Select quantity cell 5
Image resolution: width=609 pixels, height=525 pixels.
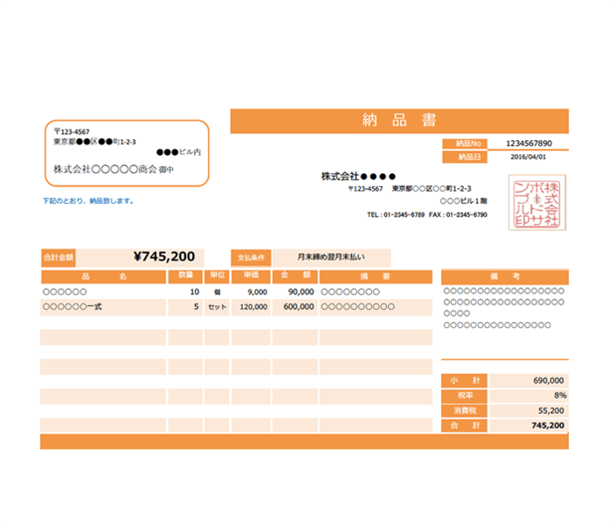pyautogui.click(x=196, y=307)
